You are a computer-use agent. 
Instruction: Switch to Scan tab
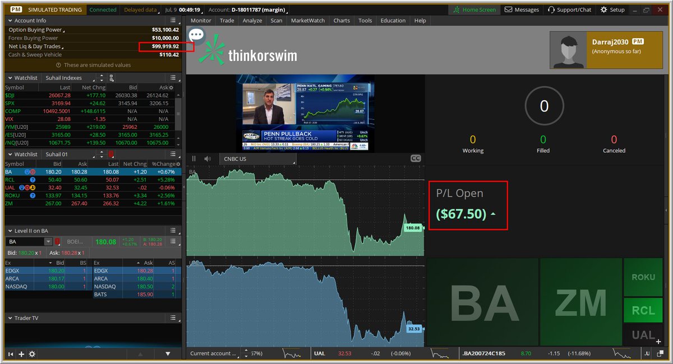tap(276, 21)
